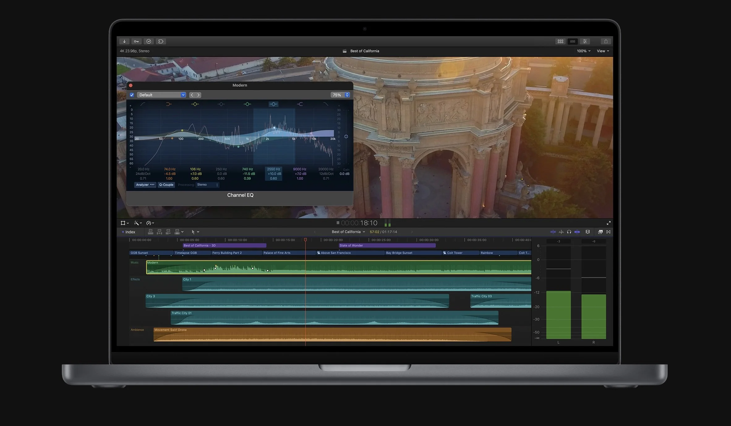The width and height of the screenshot is (731, 426).
Task: Open transitions browser bowtie icon
Action: click(x=609, y=232)
